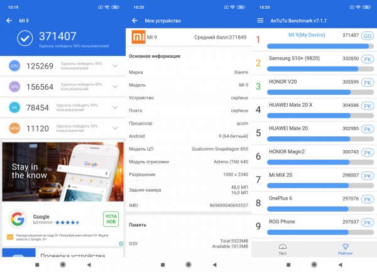
Task: Tap the Задняя камера row
Action: point(188,190)
